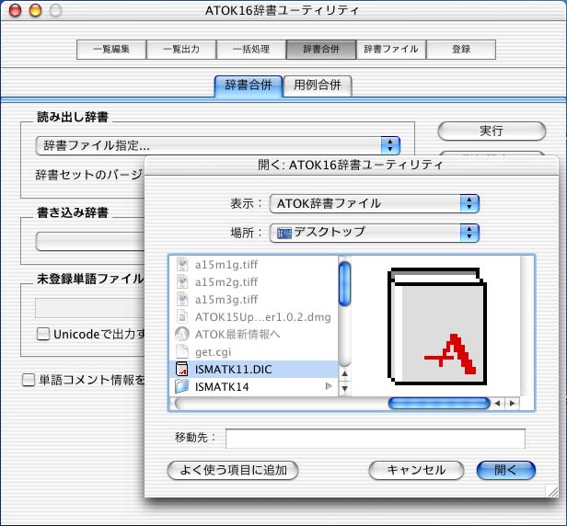Click the ATOK最新情報へ web location icon

(x=182, y=334)
